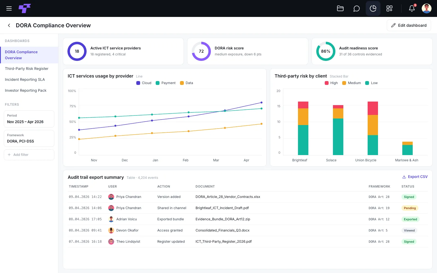Click Mar label on line chart axis
Viewport: 437px width, 273px height.
click(216, 160)
